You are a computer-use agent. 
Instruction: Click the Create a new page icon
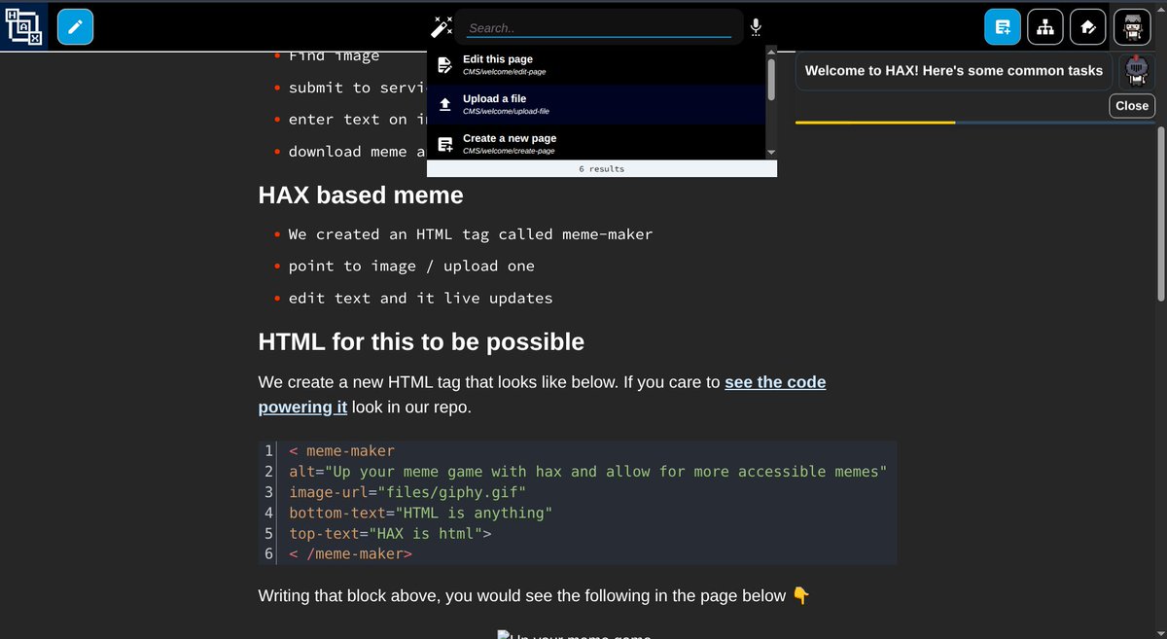444,144
